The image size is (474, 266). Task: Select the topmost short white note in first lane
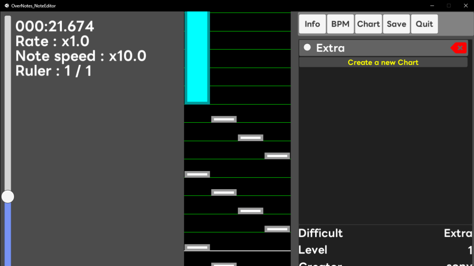[x=197, y=174]
